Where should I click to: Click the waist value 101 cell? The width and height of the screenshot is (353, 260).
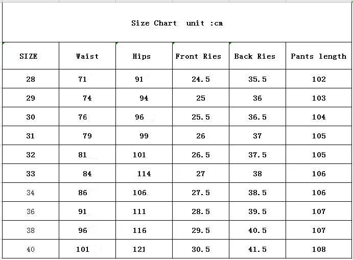click(87, 249)
